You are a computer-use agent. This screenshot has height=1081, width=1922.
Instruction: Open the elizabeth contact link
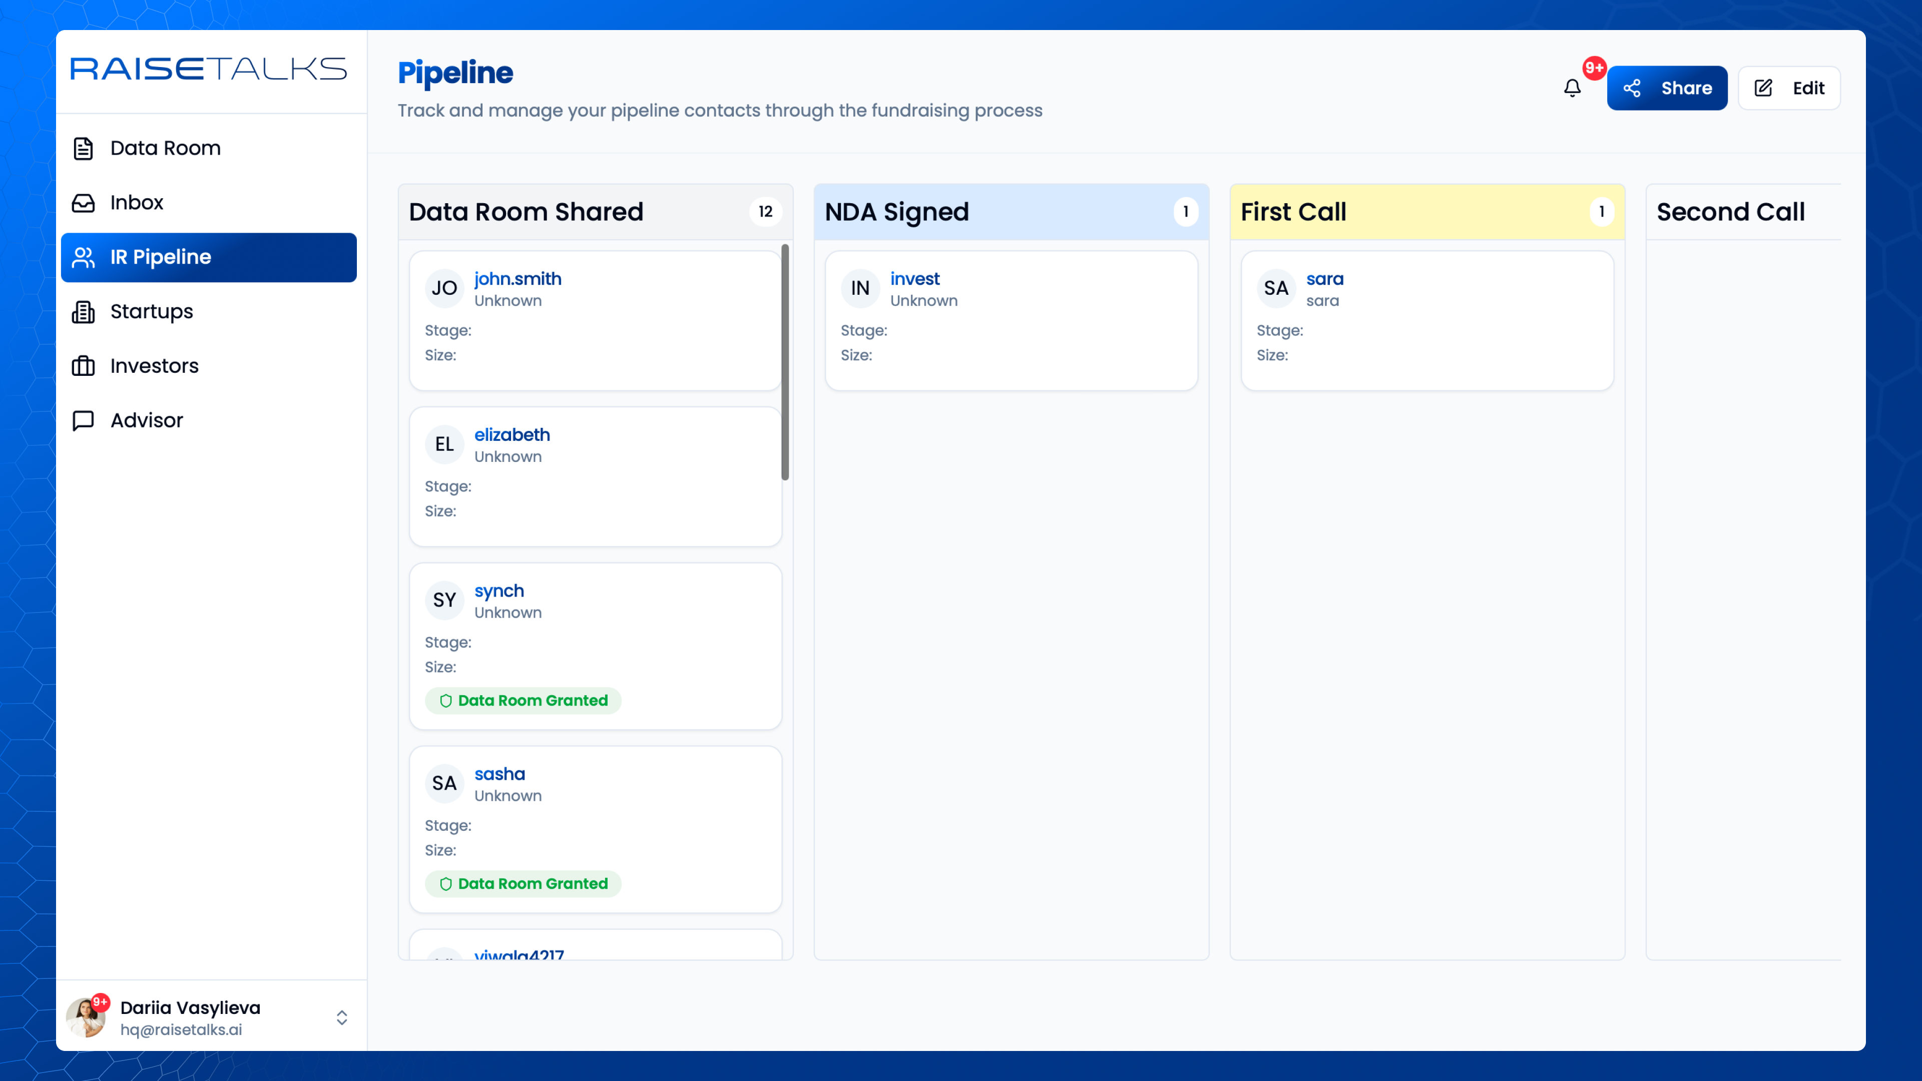512,434
